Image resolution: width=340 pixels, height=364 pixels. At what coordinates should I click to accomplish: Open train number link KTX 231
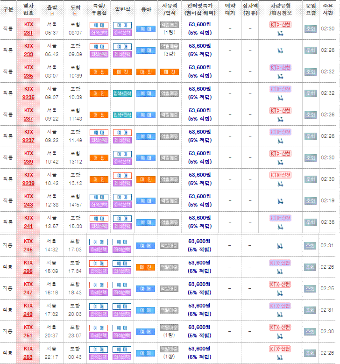[28, 33]
